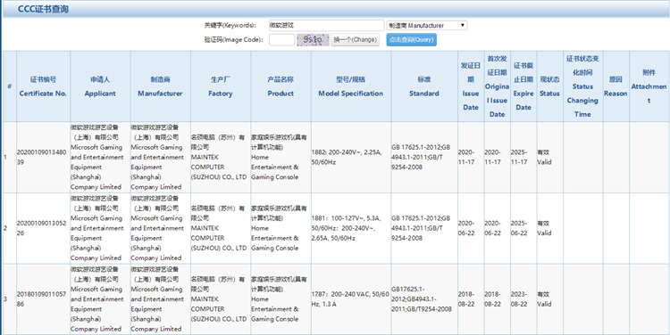Click model specification cell starting with 1787
This screenshot has width=670, height=335.
coord(350,299)
